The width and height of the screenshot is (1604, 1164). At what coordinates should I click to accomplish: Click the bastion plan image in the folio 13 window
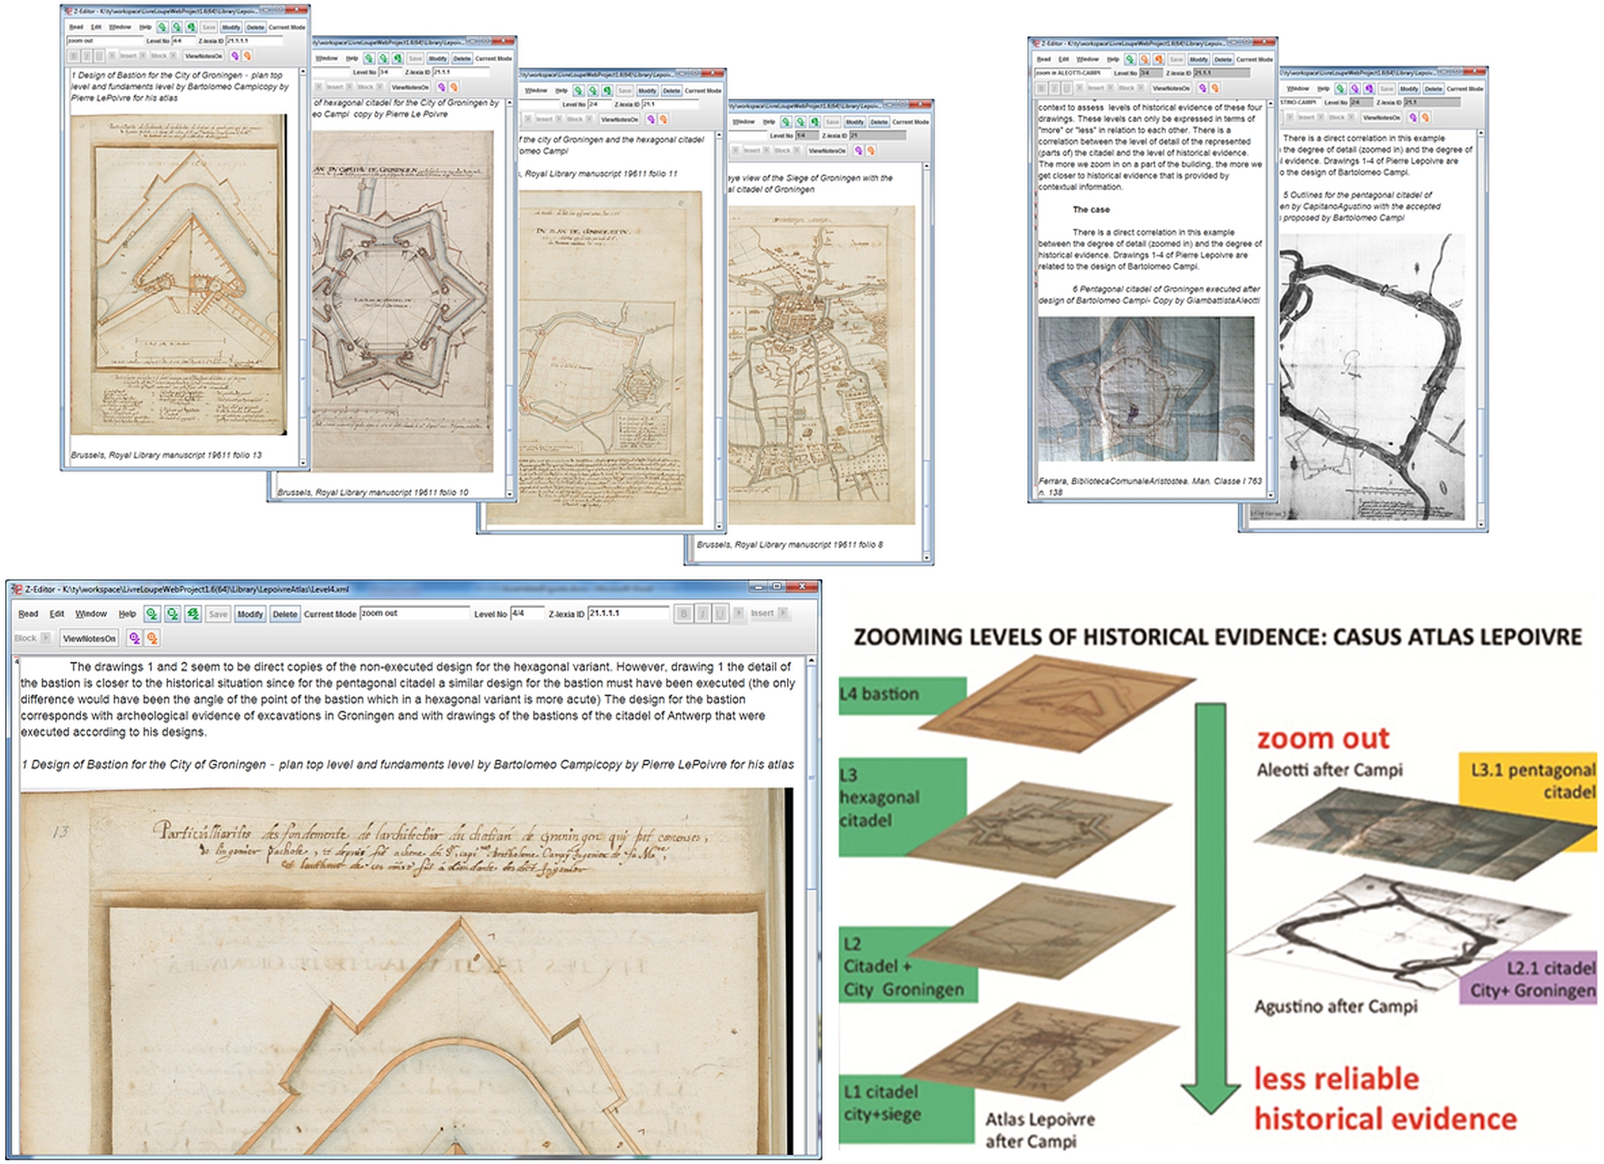(179, 275)
